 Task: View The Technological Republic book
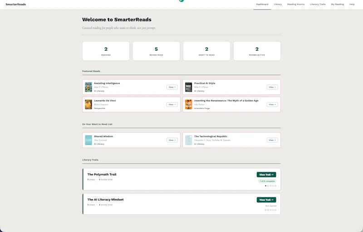tap(272, 140)
